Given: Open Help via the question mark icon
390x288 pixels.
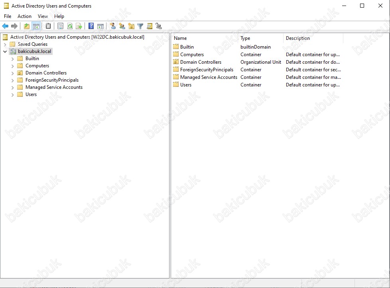Looking at the screenshot, I should [91, 26].
